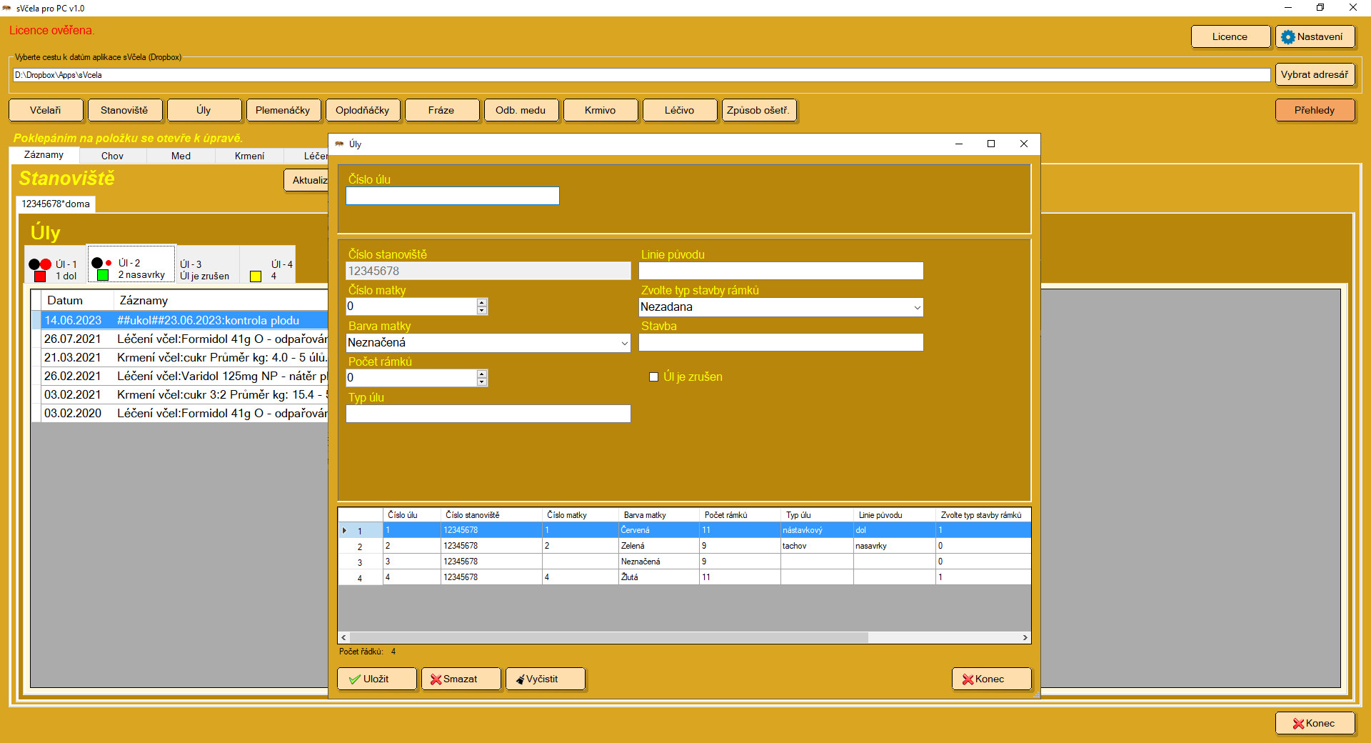Open the Způsob ošetř. section

tap(758, 110)
